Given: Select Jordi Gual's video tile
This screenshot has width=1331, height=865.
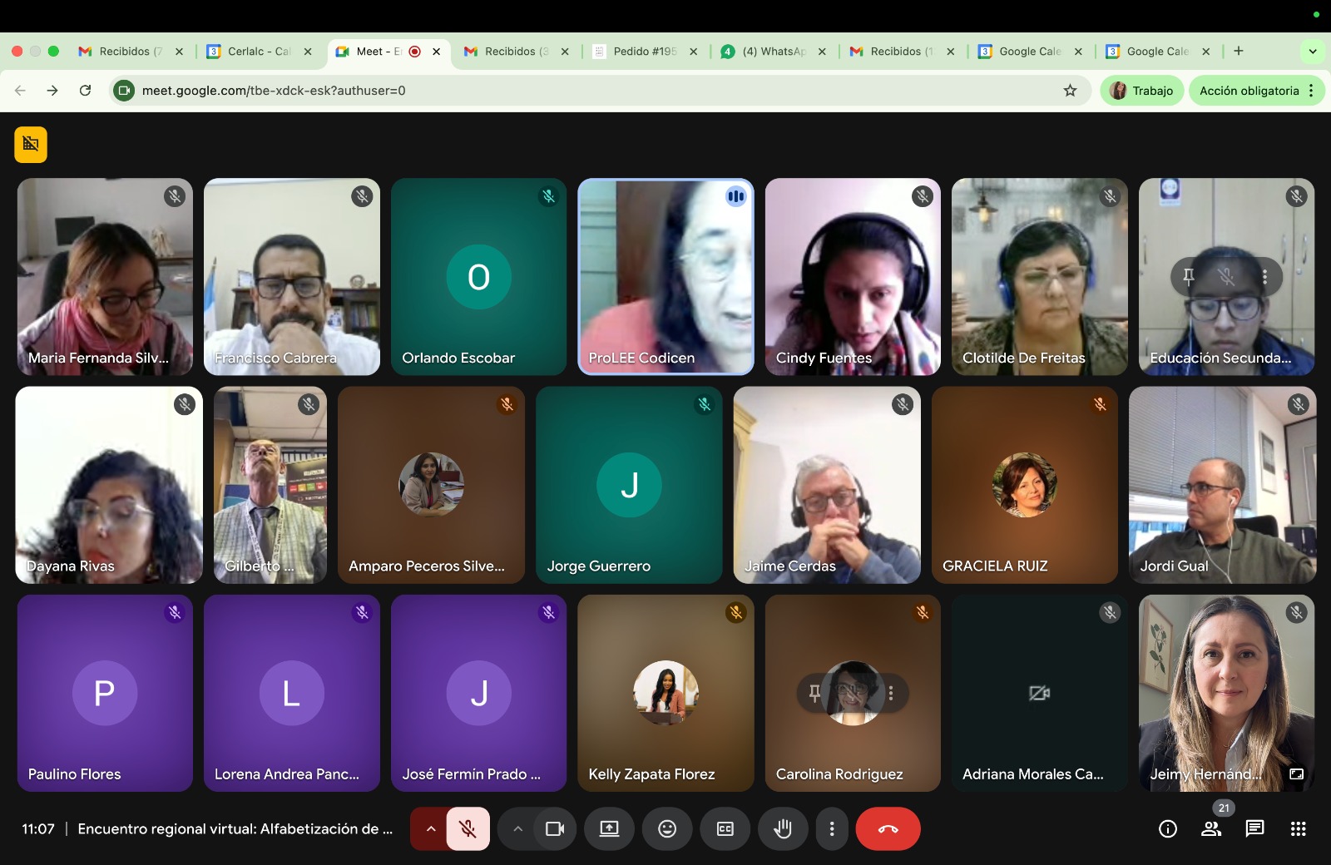Looking at the screenshot, I should [1222, 485].
